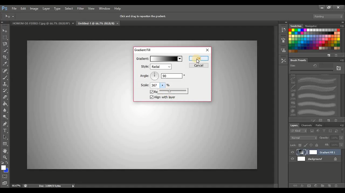Viewport: 345px width, 193px height.
Task: Open the gradient preset picker arrow
Action: 180,59
